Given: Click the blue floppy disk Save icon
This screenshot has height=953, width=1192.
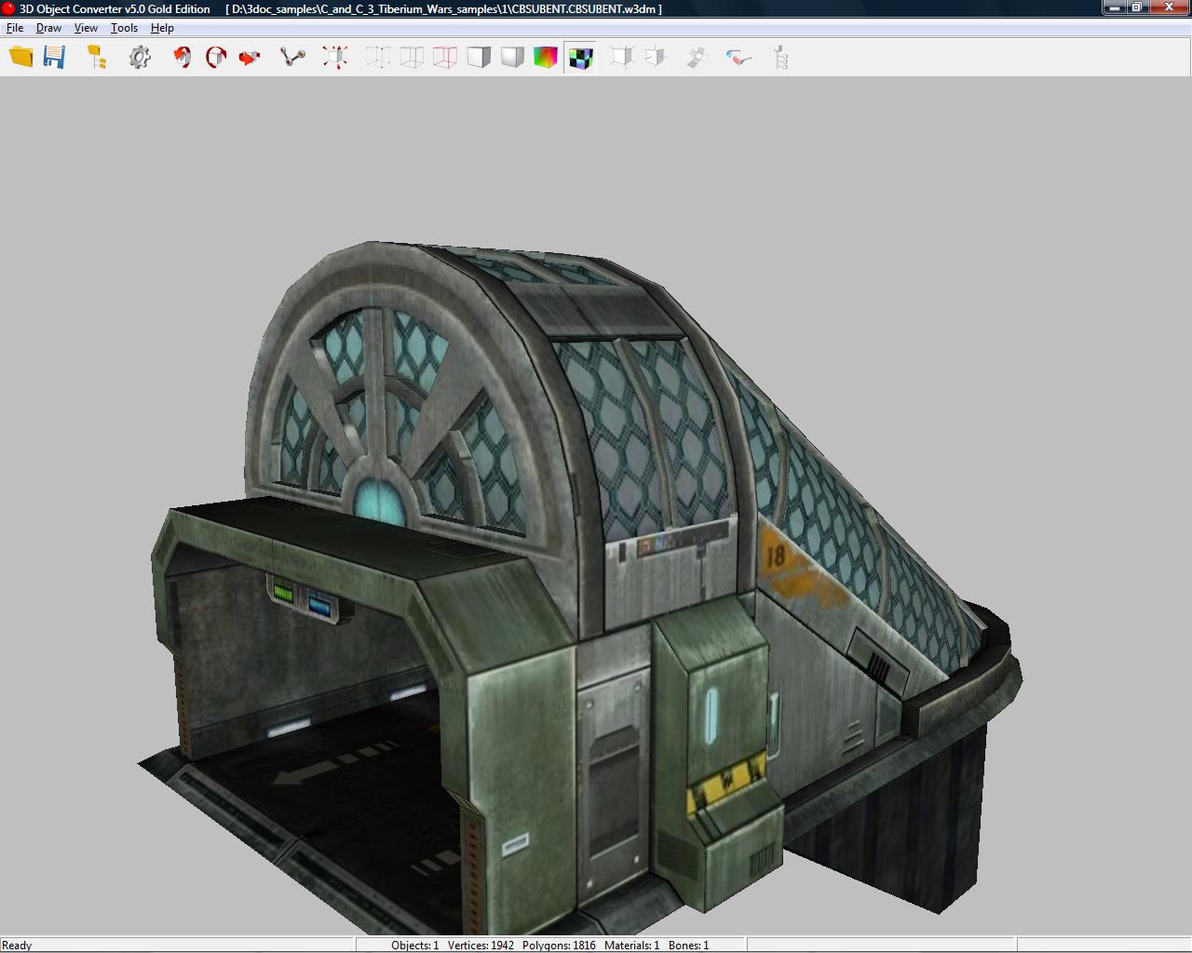Looking at the screenshot, I should point(55,57).
